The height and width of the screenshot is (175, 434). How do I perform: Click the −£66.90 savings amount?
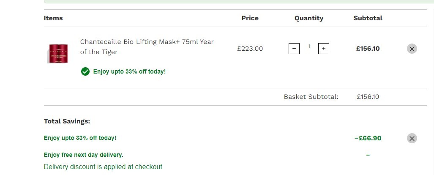tap(368, 138)
